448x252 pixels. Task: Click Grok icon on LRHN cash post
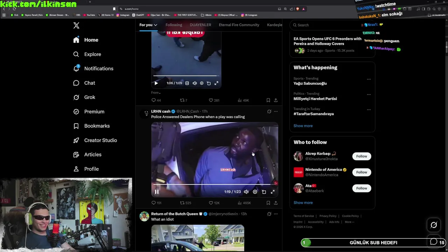coord(269,112)
